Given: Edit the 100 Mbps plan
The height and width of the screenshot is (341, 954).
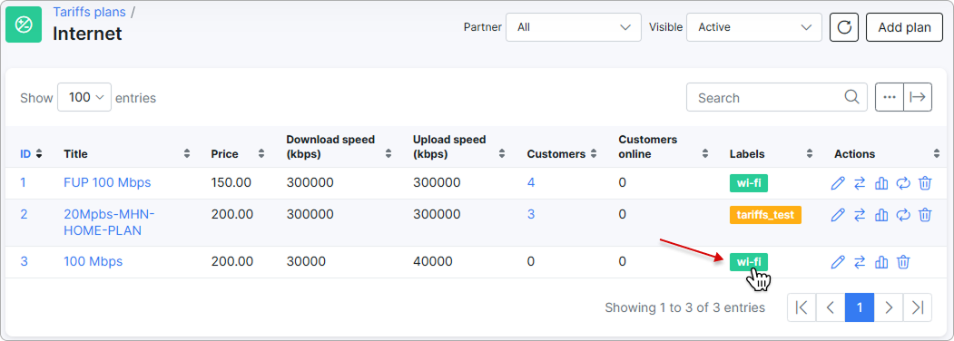Looking at the screenshot, I should [838, 262].
